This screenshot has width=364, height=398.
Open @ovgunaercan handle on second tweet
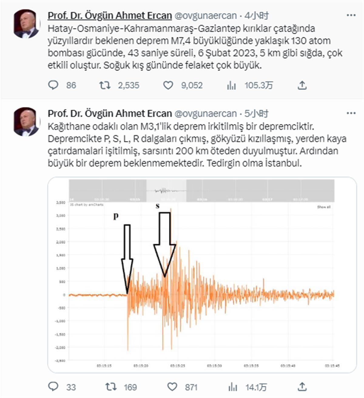(x=206, y=113)
